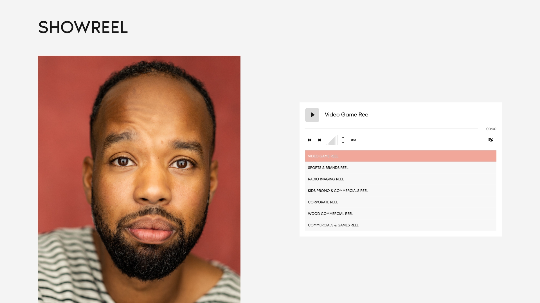Click the Video Game Reel title text
The height and width of the screenshot is (303, 540).
tap(347, 115)
